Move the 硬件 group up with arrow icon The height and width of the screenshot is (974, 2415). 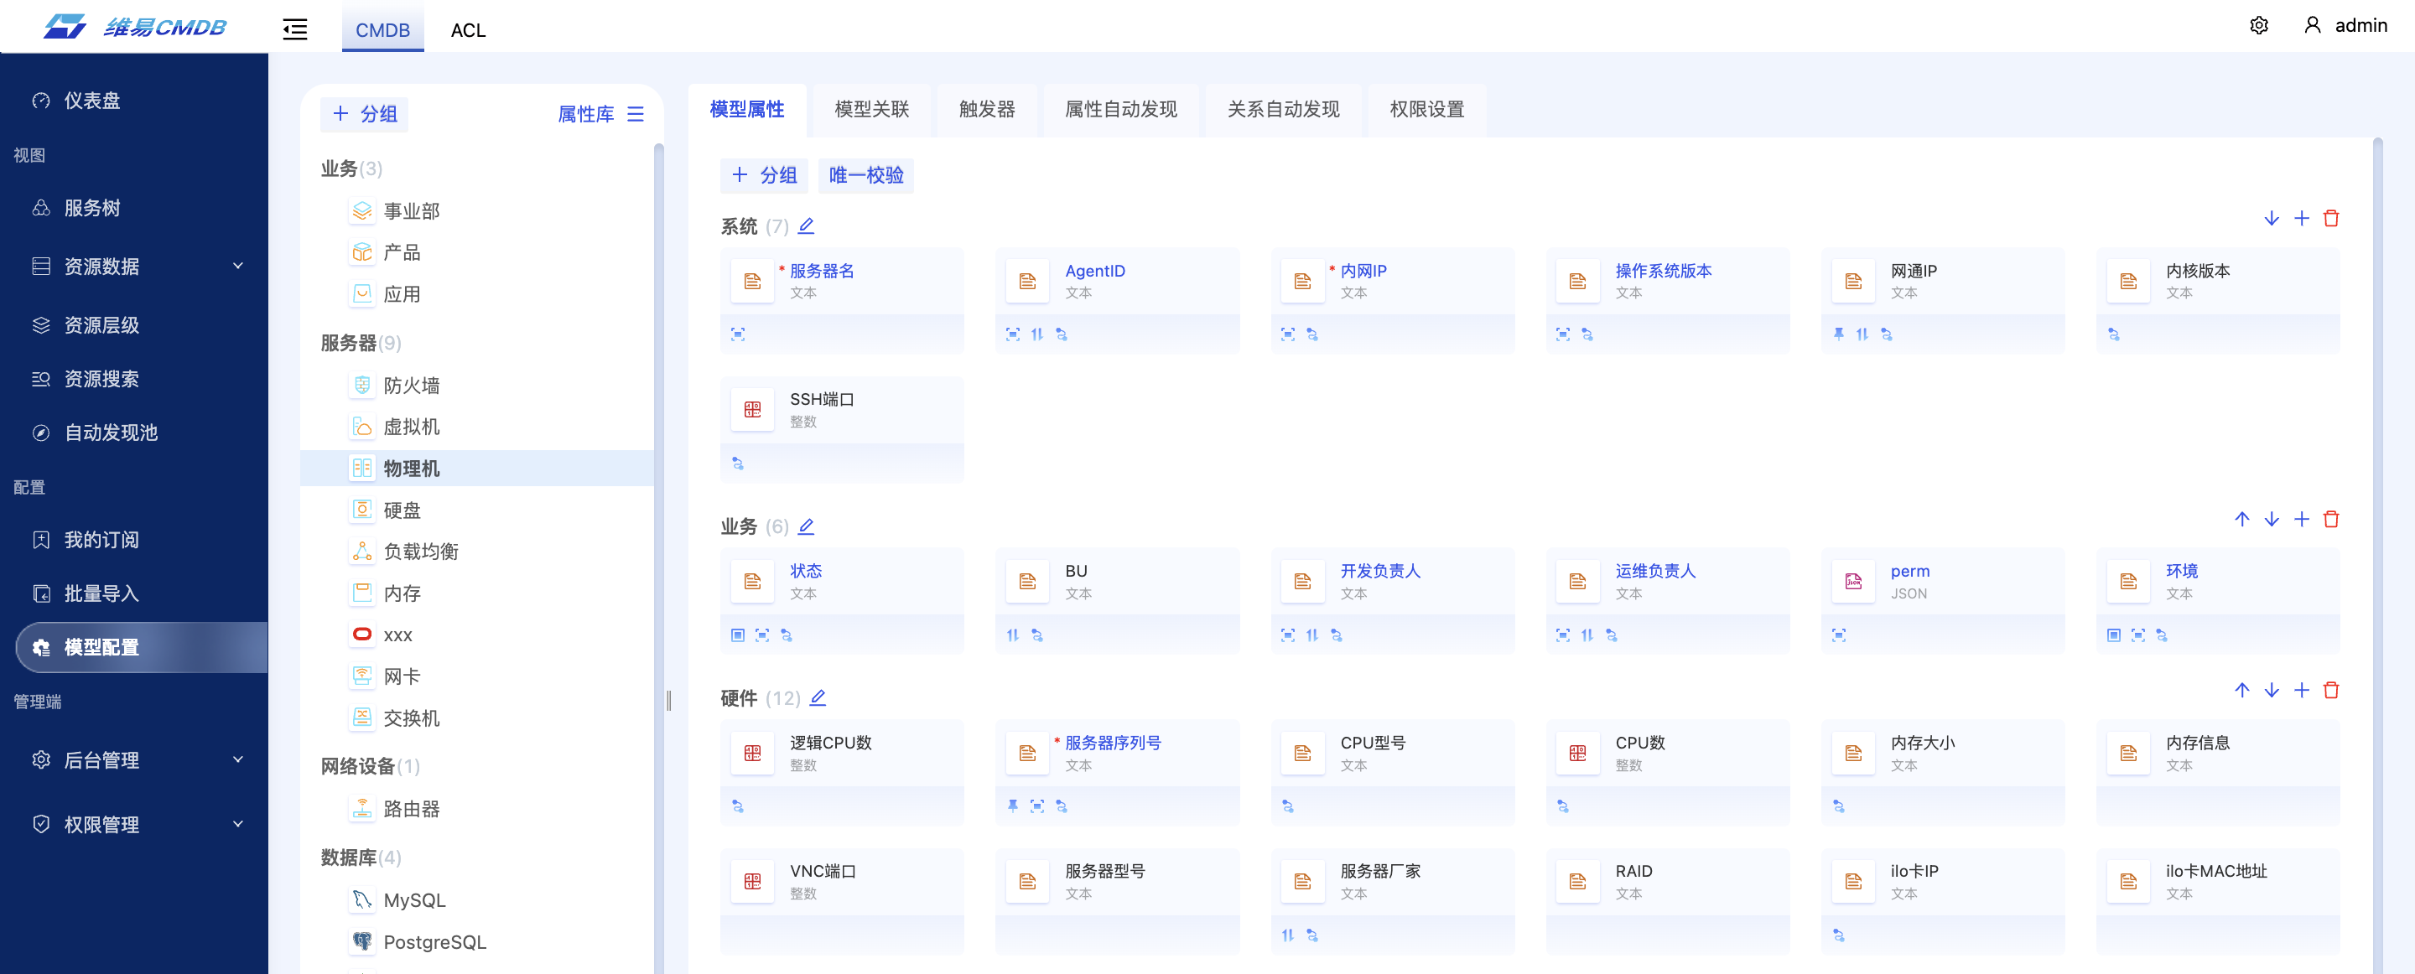click(2241, 690)
